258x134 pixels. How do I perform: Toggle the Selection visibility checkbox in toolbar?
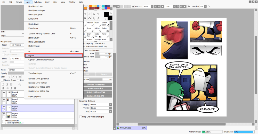pyautogui.click(x=133, y=6)
